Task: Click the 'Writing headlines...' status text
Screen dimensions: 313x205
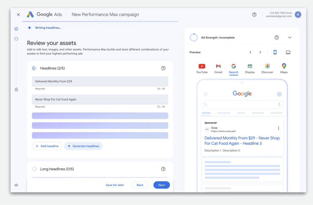Action: click(x=48, y=28)
